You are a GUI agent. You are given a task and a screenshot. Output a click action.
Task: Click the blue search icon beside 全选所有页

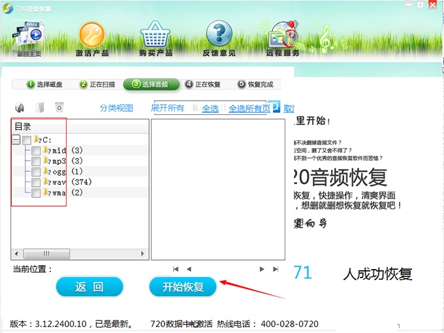point(275,106)
